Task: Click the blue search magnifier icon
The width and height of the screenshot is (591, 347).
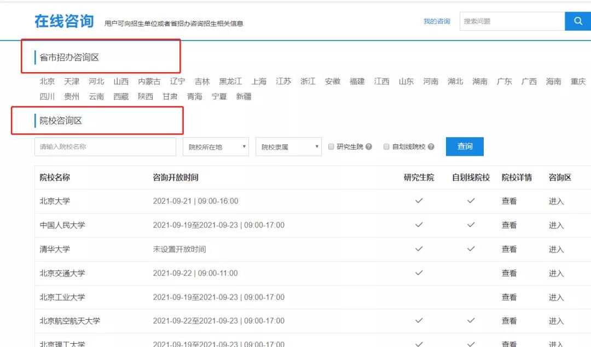Action: (x=578, y=21)
